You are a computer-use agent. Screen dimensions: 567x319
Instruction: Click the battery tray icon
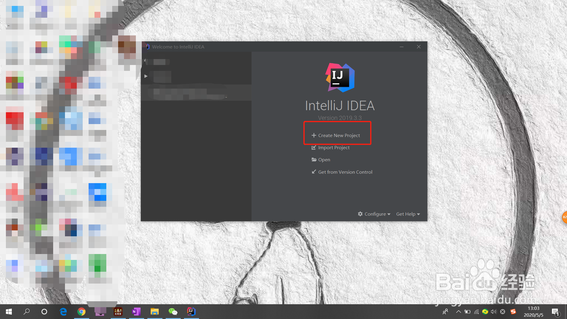click(467, 312)
